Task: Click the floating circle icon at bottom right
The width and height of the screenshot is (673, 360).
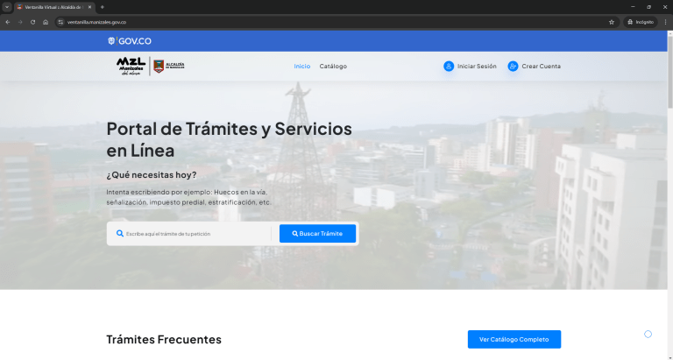Action: click(648, 334)
